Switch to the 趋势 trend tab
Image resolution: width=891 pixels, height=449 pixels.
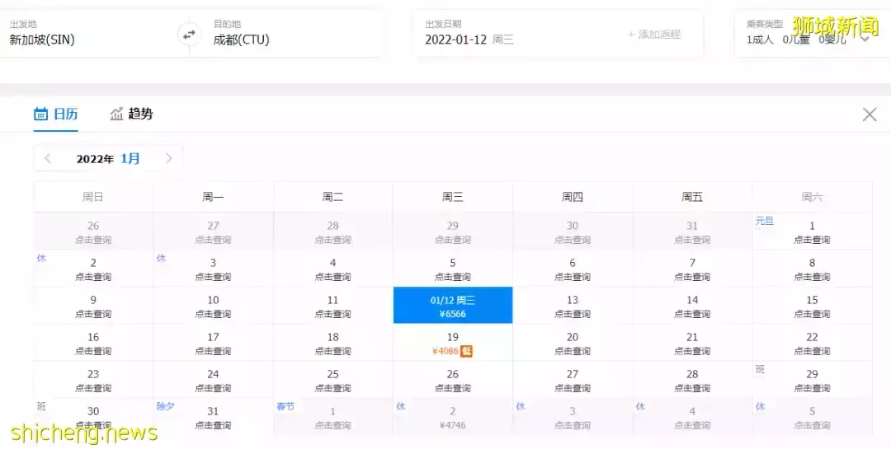point(131,114)
